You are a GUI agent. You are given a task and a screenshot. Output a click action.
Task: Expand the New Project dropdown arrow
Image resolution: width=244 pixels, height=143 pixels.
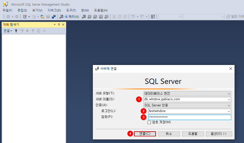29,17
